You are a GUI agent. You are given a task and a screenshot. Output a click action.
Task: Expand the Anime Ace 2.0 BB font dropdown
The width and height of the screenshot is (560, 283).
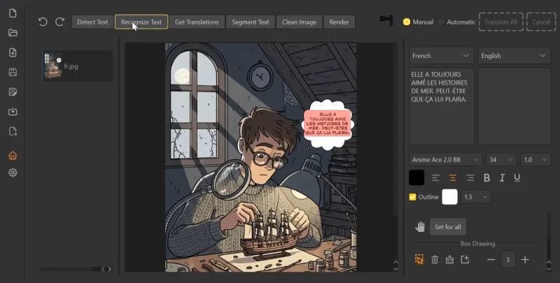[445, 160]
